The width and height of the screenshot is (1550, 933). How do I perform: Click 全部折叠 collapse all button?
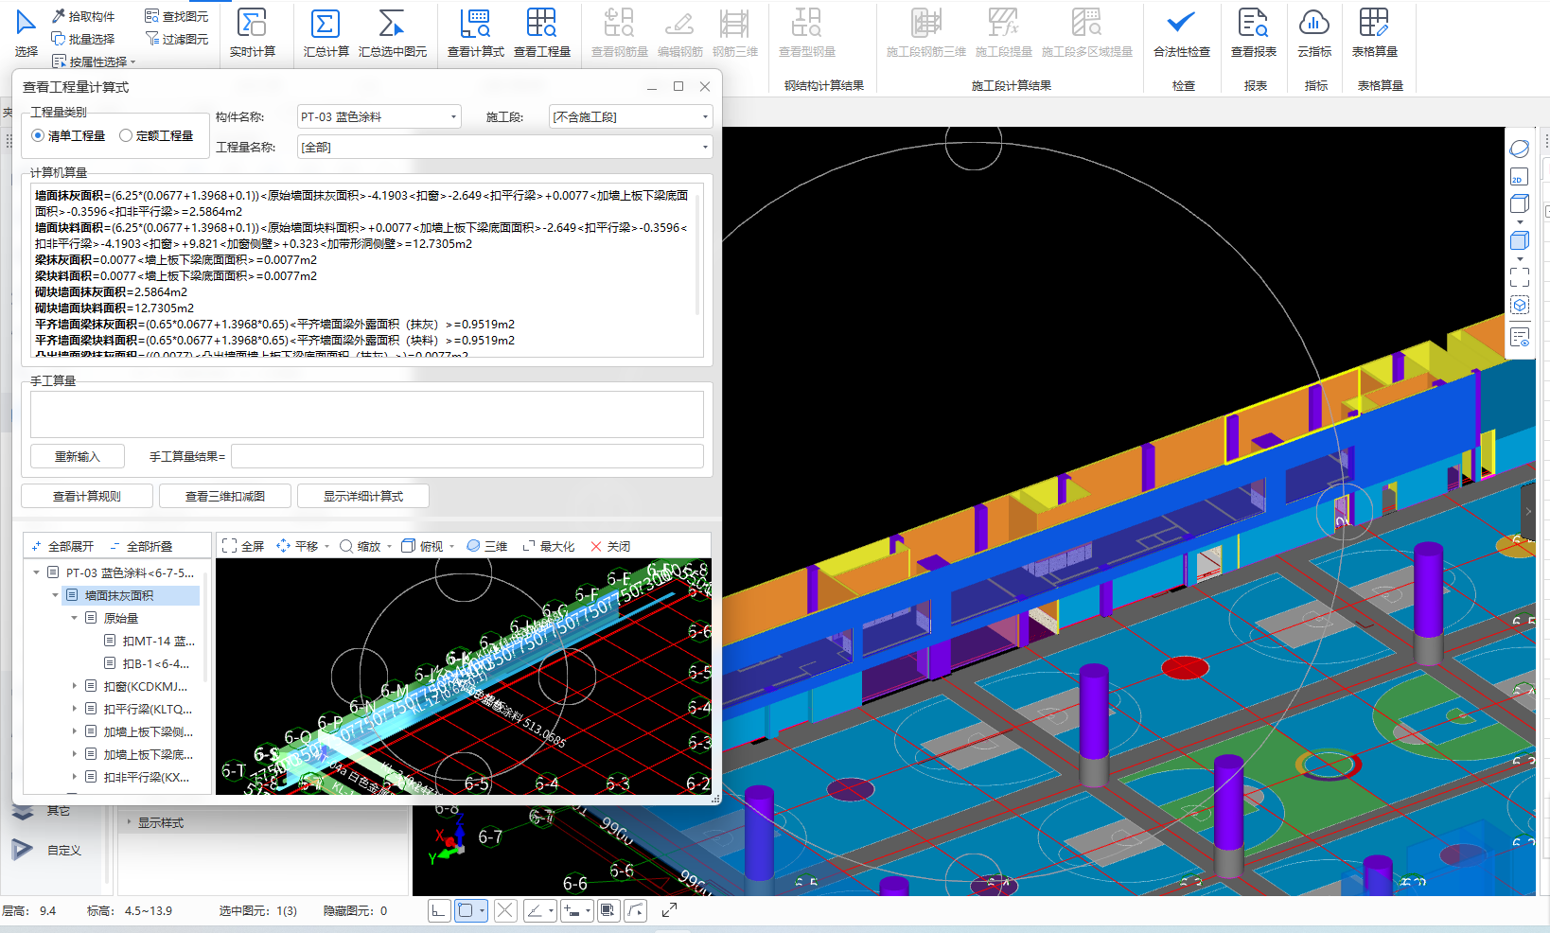click(x=141, y=546)
